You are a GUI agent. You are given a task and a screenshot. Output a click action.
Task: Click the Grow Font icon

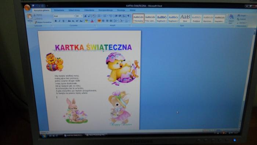tap(85, 16)
